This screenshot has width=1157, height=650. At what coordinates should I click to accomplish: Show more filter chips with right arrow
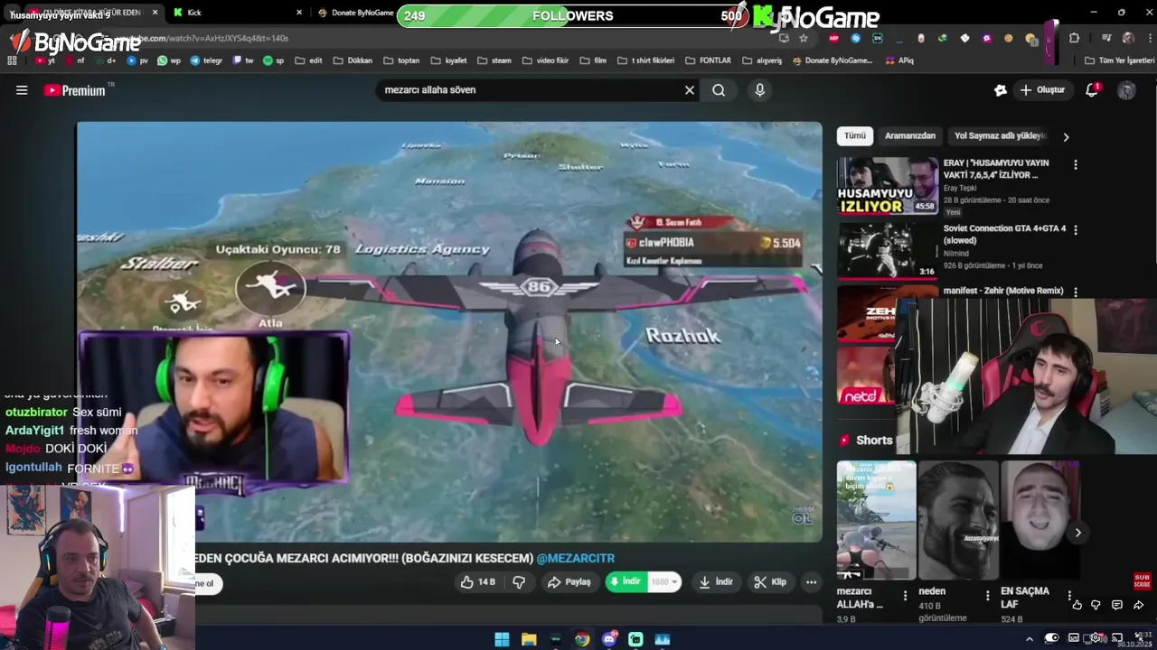(1066, 136)
